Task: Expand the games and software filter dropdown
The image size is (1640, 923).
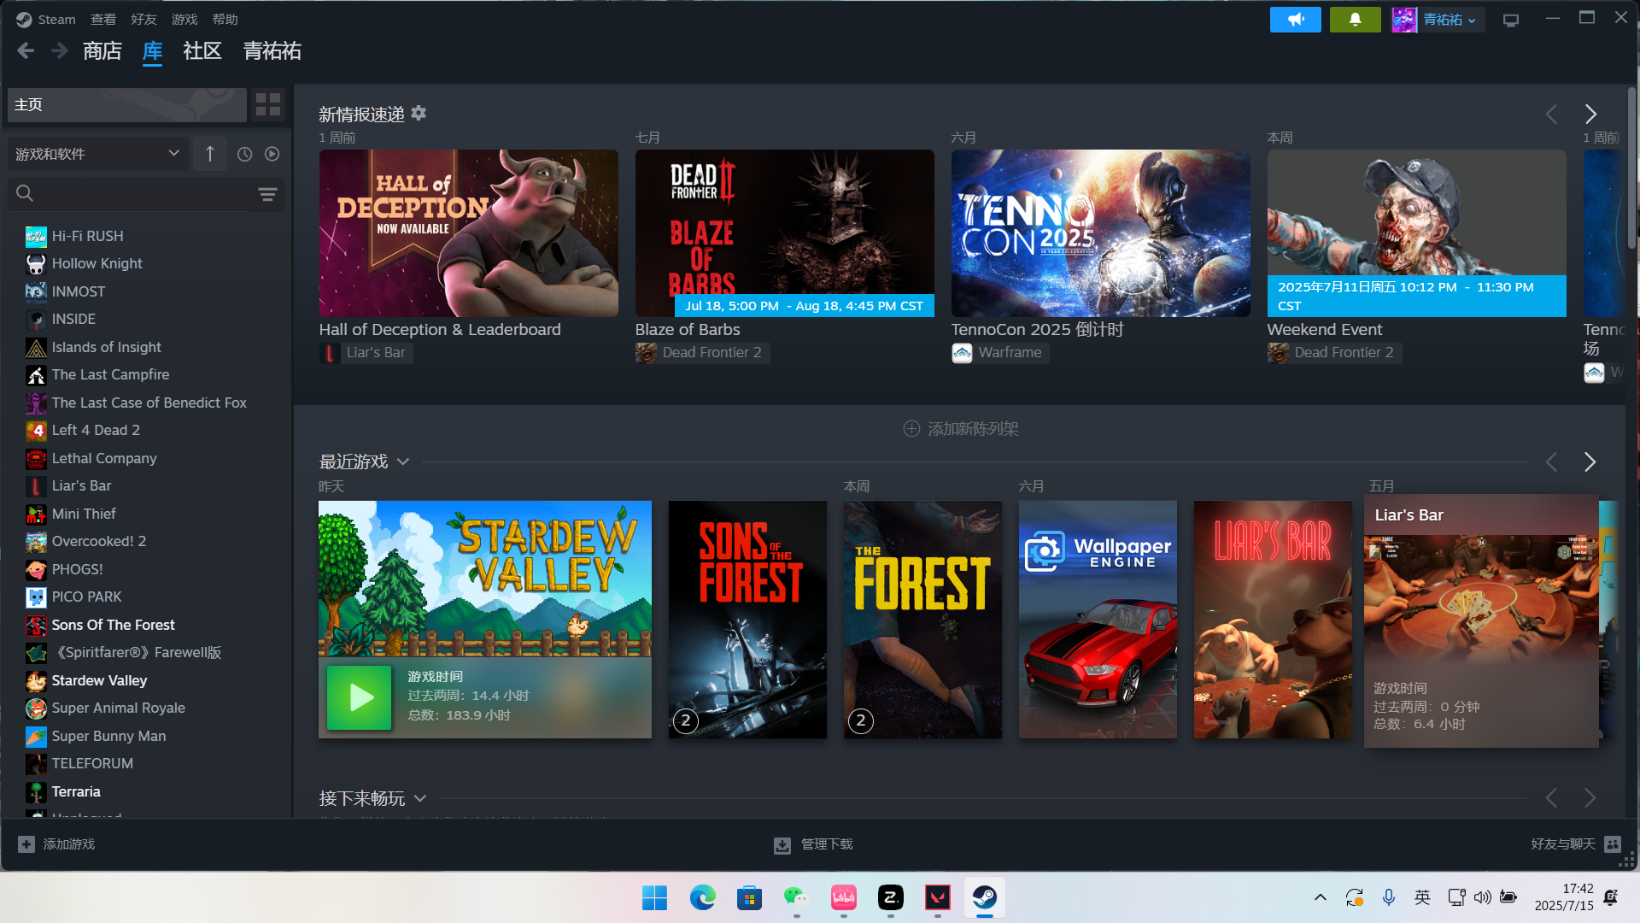Action: click(97, 154)
